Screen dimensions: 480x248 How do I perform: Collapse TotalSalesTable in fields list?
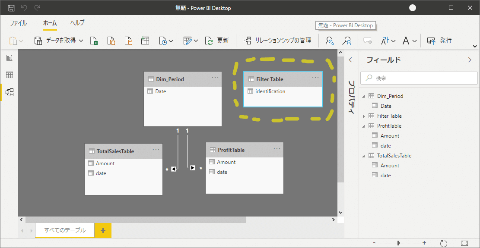tap(364, 156)
